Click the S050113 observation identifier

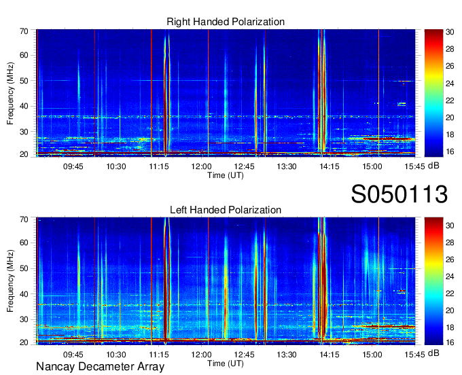coord(399,194)
